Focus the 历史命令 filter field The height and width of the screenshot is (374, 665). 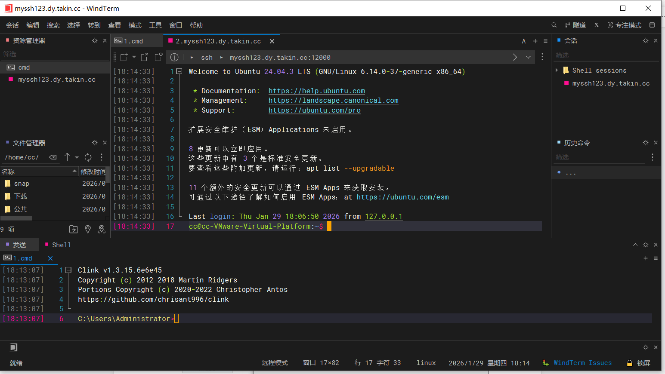[600, 157]
